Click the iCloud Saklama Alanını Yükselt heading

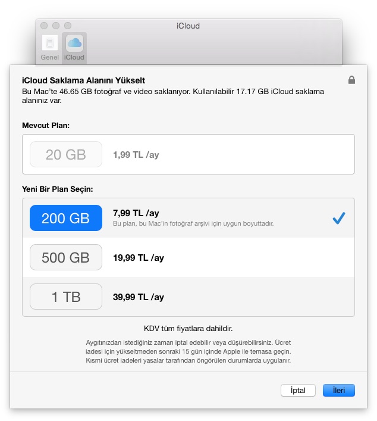(x=83, y=80)
